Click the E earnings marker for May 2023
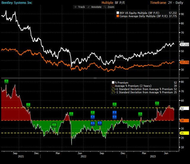The height and width of the screenshot is (164, 190). point(157,103)
